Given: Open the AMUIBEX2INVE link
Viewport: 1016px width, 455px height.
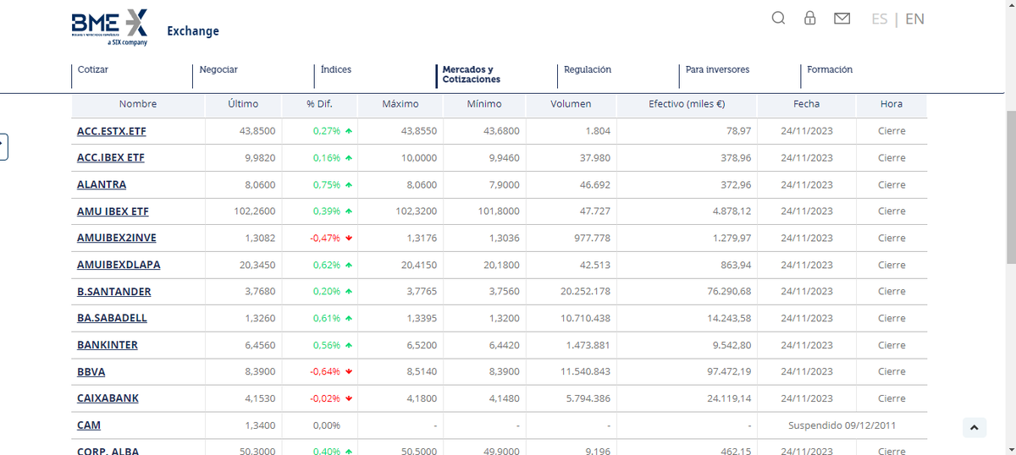Looking at the screenshot, I should tap(117, 238).
